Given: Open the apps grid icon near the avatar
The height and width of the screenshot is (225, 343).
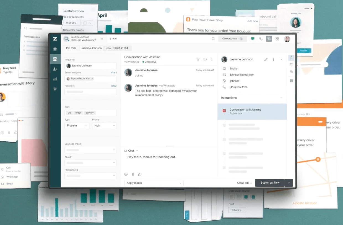Looking at the screenshot, I should 277,39.
